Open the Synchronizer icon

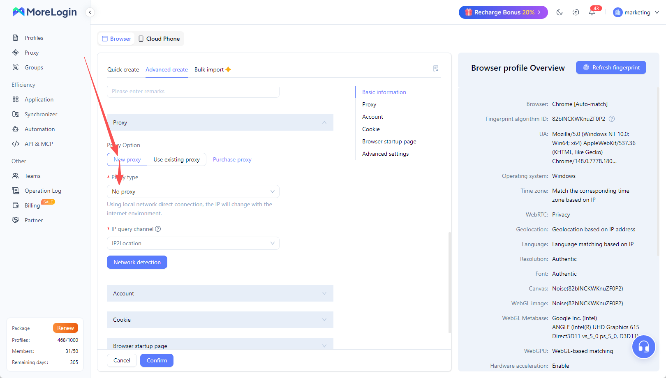(16, 114)
